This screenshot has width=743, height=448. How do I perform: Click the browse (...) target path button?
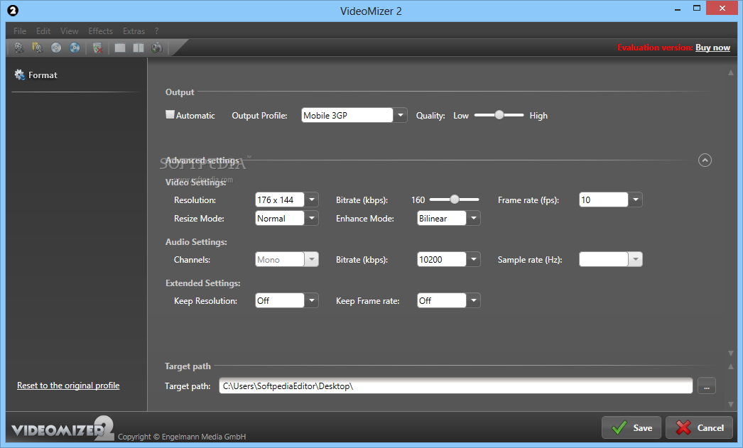[x=707, y=386]
